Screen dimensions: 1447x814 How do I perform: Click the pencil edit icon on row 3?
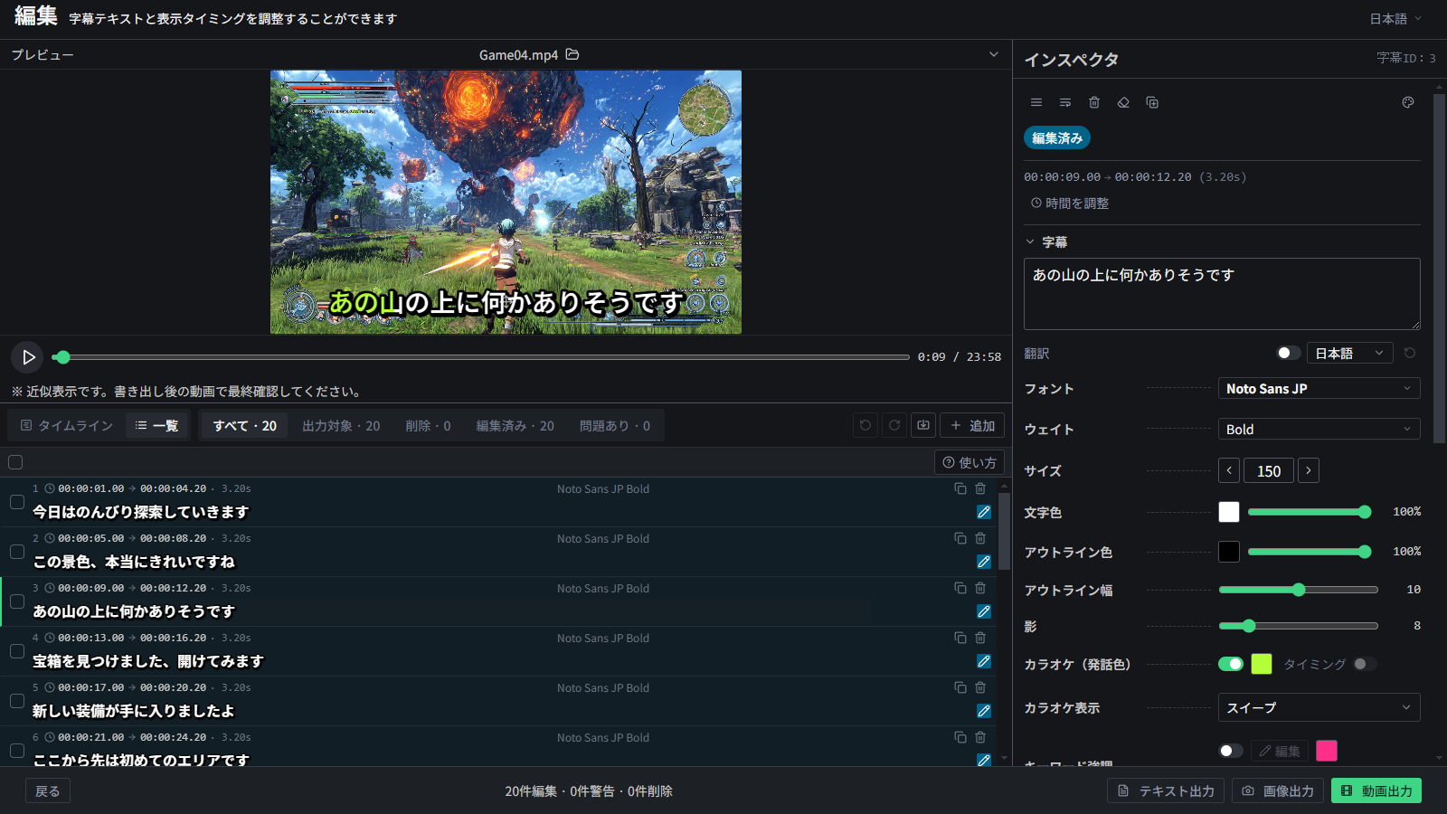pos(984,611)
